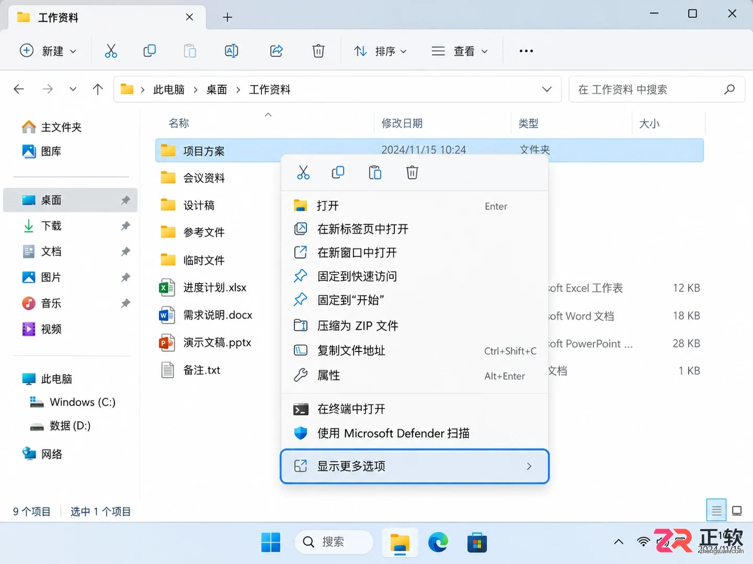Go back with the left arrow button
Screen dimensions: 753x564
(x=19, y=89)
